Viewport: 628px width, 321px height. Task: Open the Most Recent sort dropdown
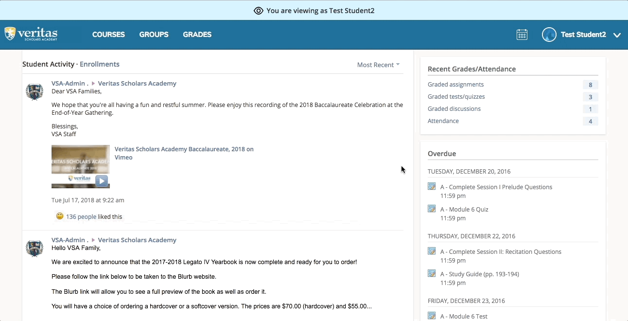[378, 65]
